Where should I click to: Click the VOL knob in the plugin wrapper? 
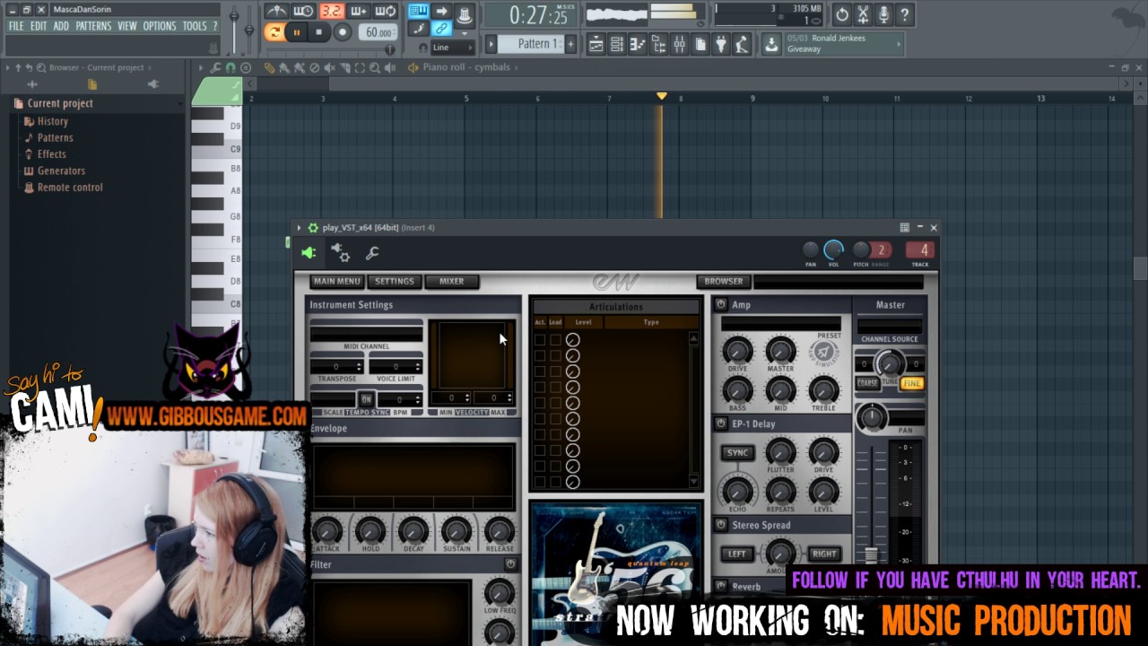[833, 250]
